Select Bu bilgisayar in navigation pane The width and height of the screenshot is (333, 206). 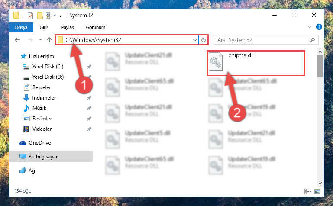pos(43,157)
